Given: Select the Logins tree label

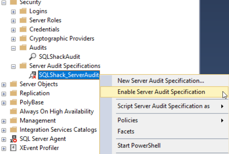Looking at the screenshot, I should tap(38, 11).
